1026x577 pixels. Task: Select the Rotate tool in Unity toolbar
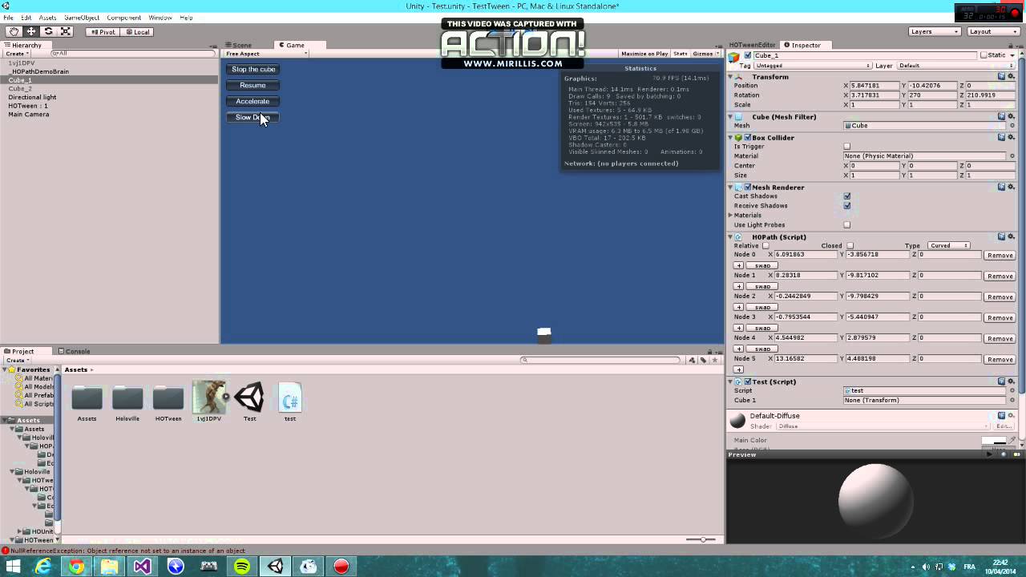point(48,31)
